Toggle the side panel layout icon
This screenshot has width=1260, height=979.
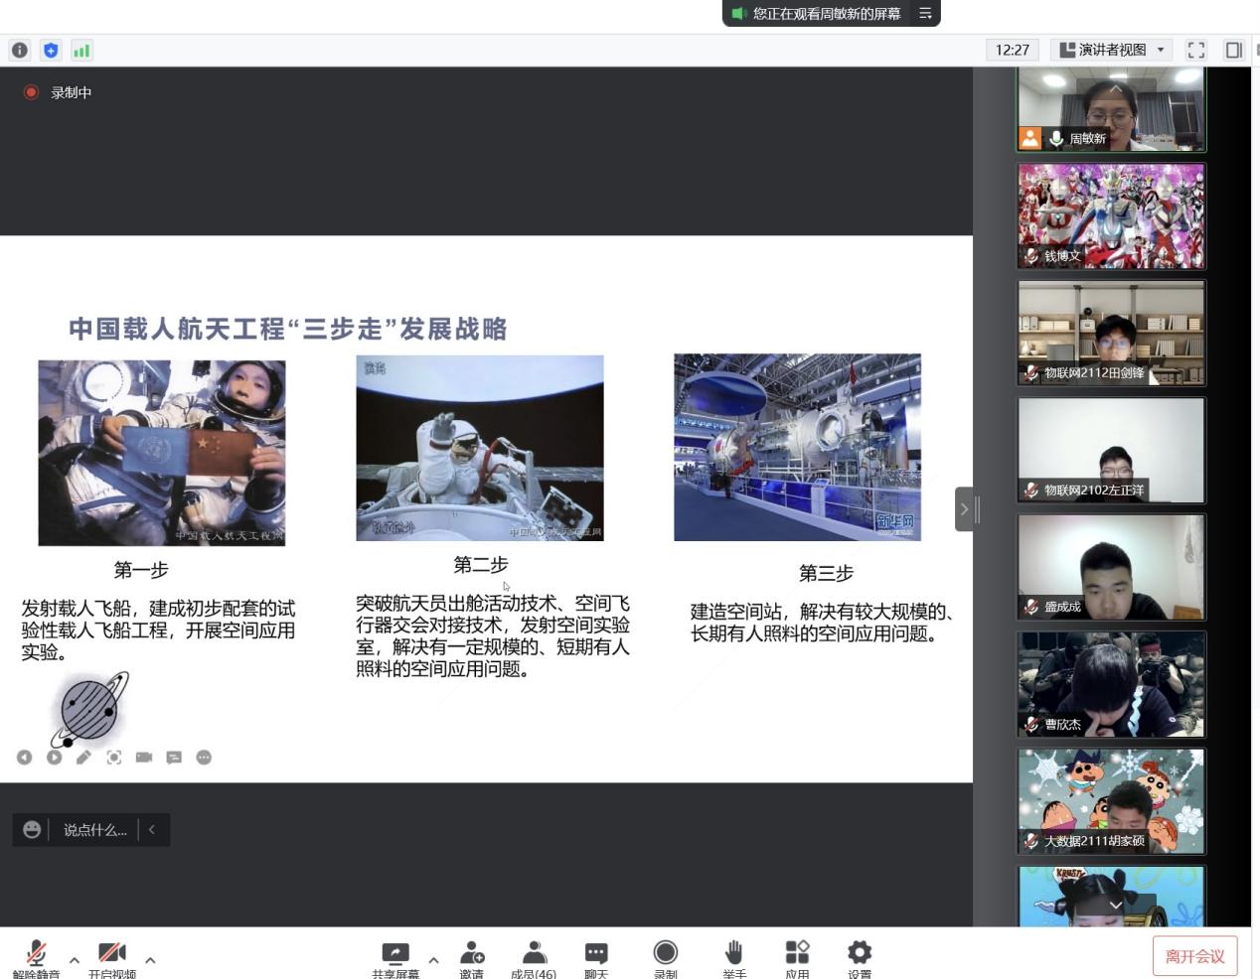[x=1233, y=50]
